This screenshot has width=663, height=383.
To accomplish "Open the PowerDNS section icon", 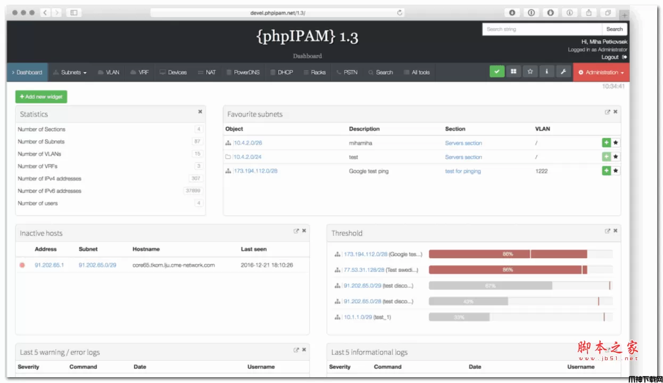I will click(228, 72).
